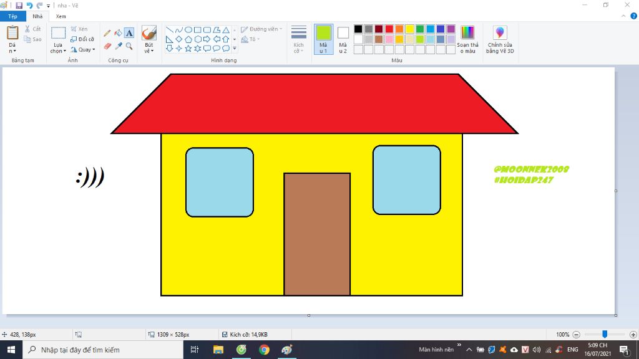
Task: Choose the Right triangle shape
Action: (x=170, y=39)
